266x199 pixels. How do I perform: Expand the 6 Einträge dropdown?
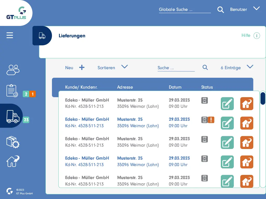click(x=250, y=67)
